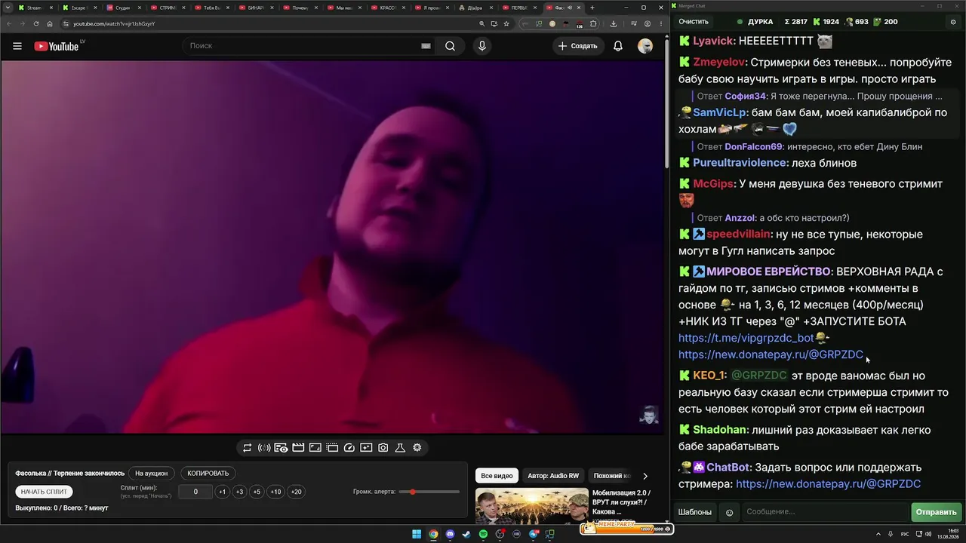Open the gear settings under the video

pyautogui.click(x=417, y=448)
